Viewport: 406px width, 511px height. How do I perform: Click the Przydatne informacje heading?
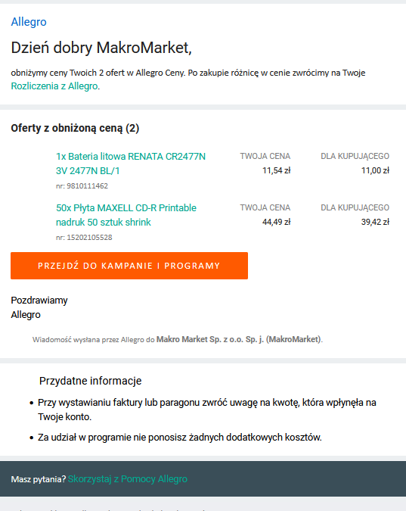[91, 381]
